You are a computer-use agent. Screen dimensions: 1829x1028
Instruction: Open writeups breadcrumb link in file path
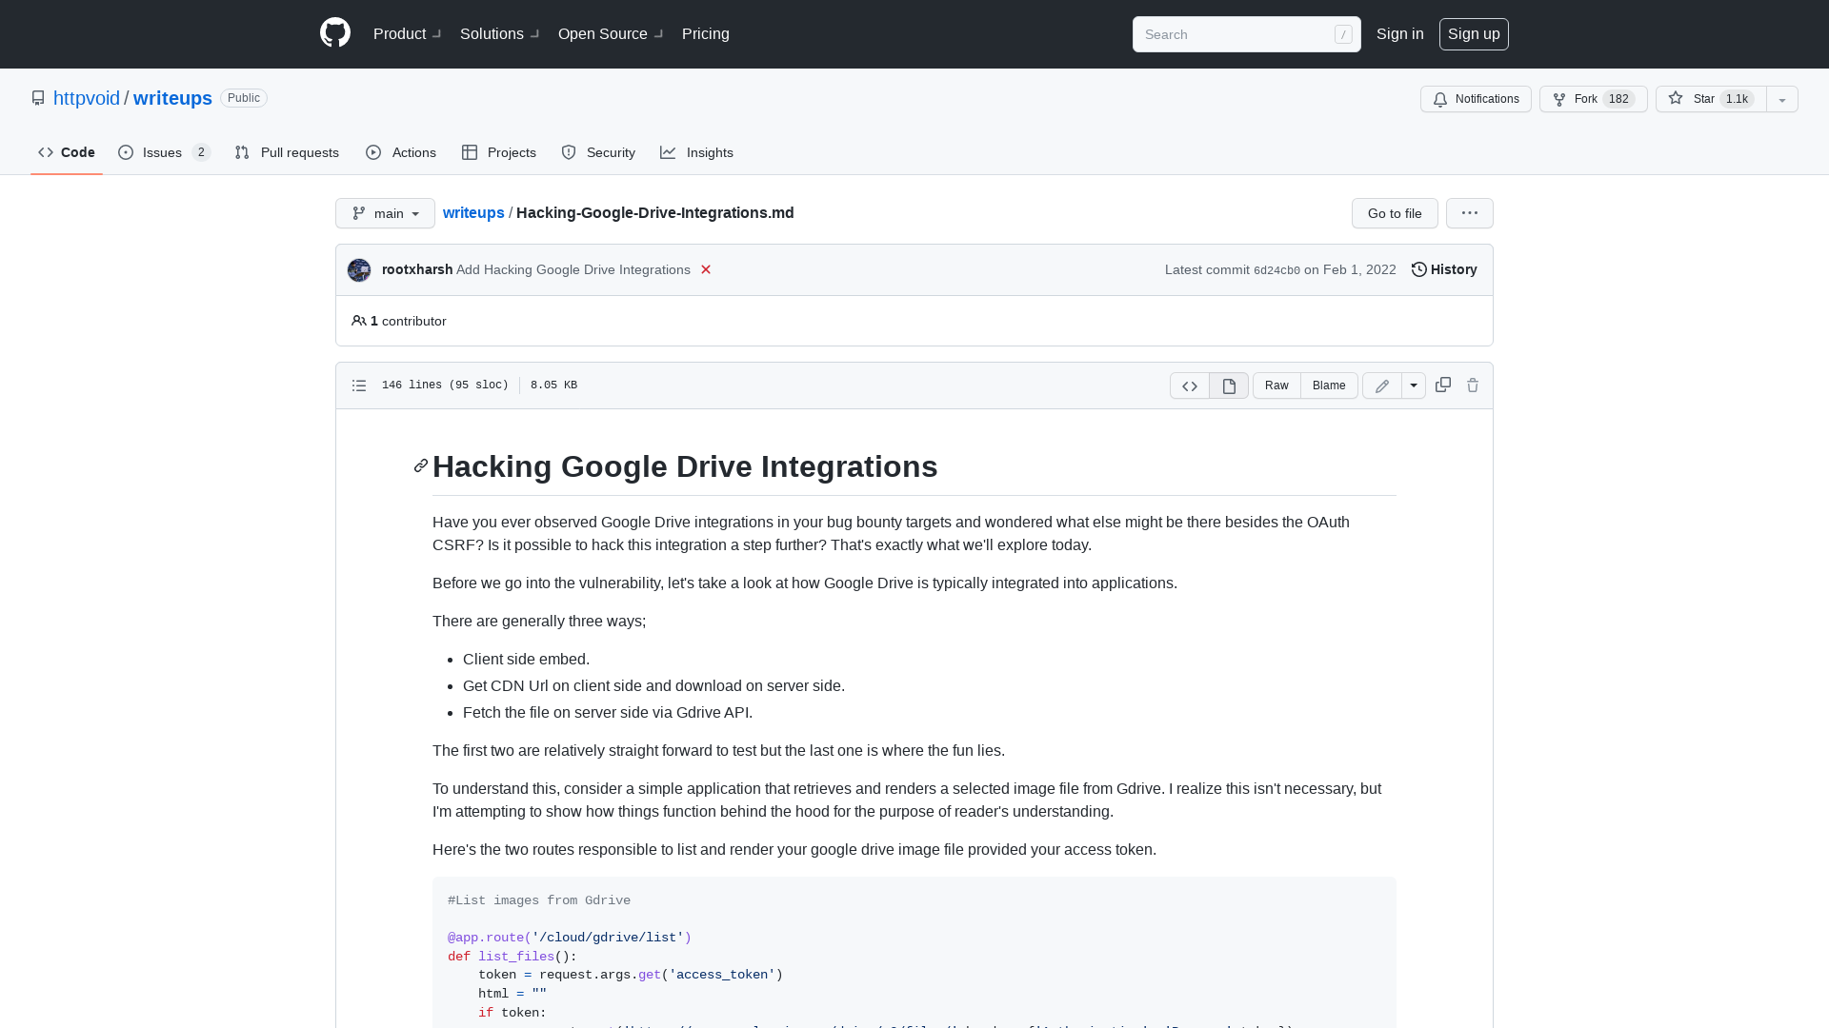point(473,212)
